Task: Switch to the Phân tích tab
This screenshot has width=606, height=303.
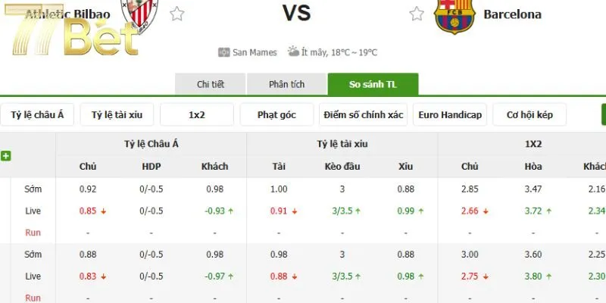Action: coord(287,84)
